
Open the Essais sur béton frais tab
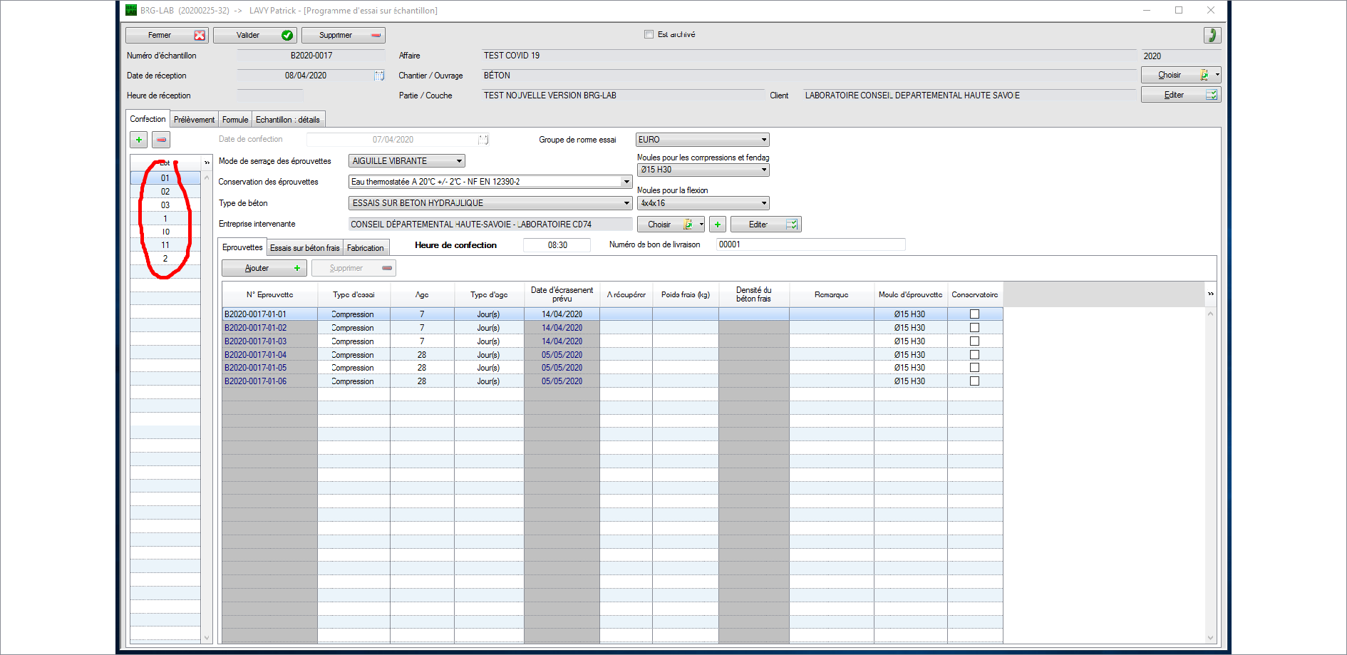click(x=304, y=248)
